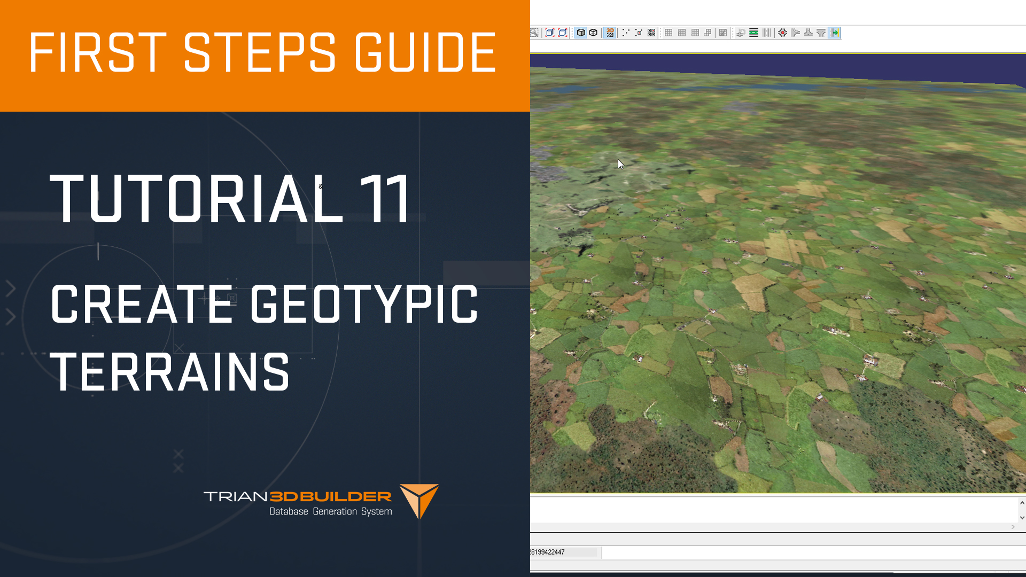Click the zoom magnifier toolbar icon

click(x=534, y=33)
